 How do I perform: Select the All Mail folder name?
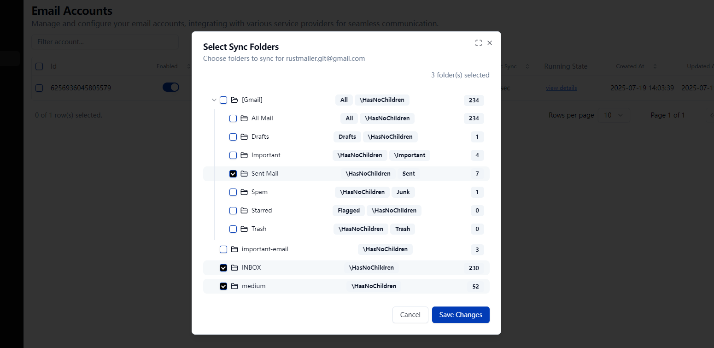(262, 118)
